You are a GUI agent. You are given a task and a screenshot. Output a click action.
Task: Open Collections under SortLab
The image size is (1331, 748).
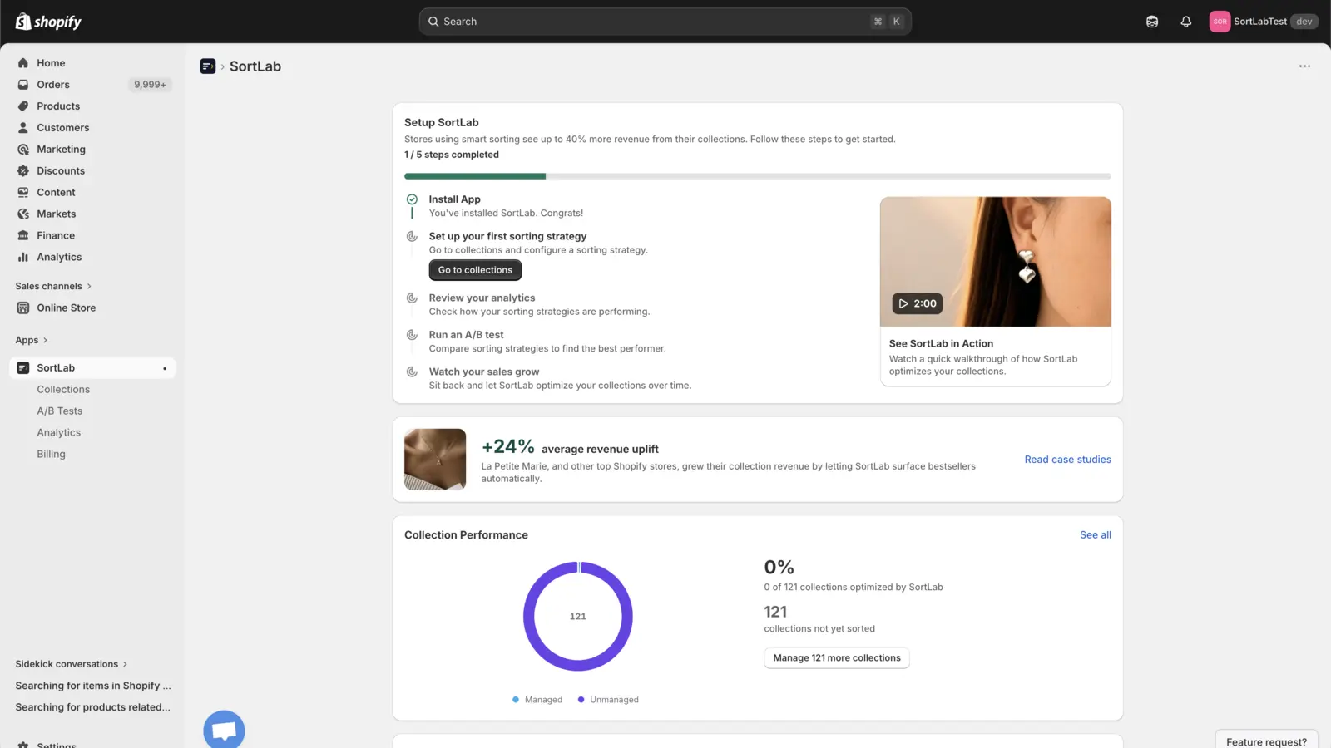point(63,390)
